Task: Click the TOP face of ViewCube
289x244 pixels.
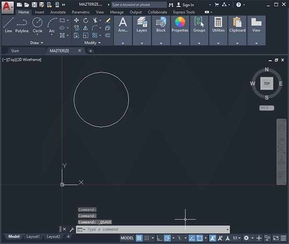Action: pos(267,83)
